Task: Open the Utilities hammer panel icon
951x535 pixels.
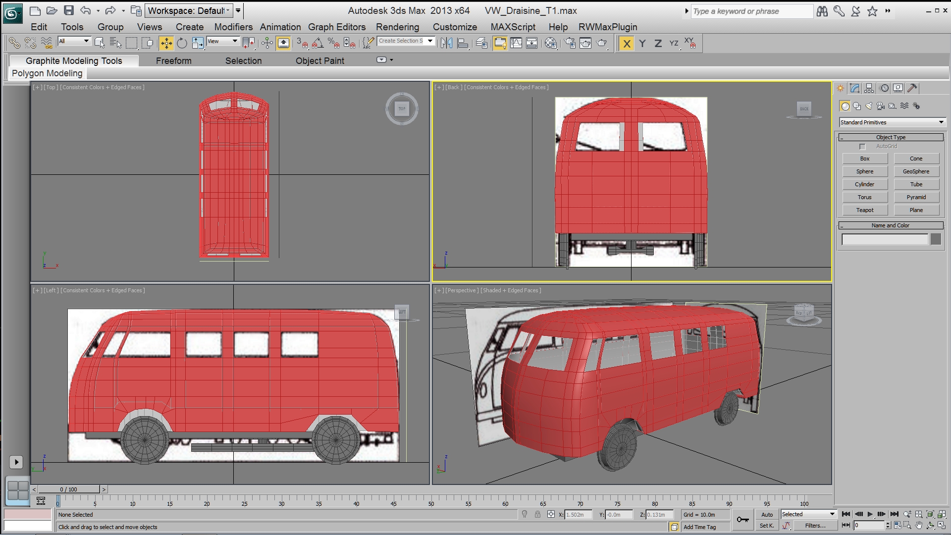Action: click(x=912, y=88)
